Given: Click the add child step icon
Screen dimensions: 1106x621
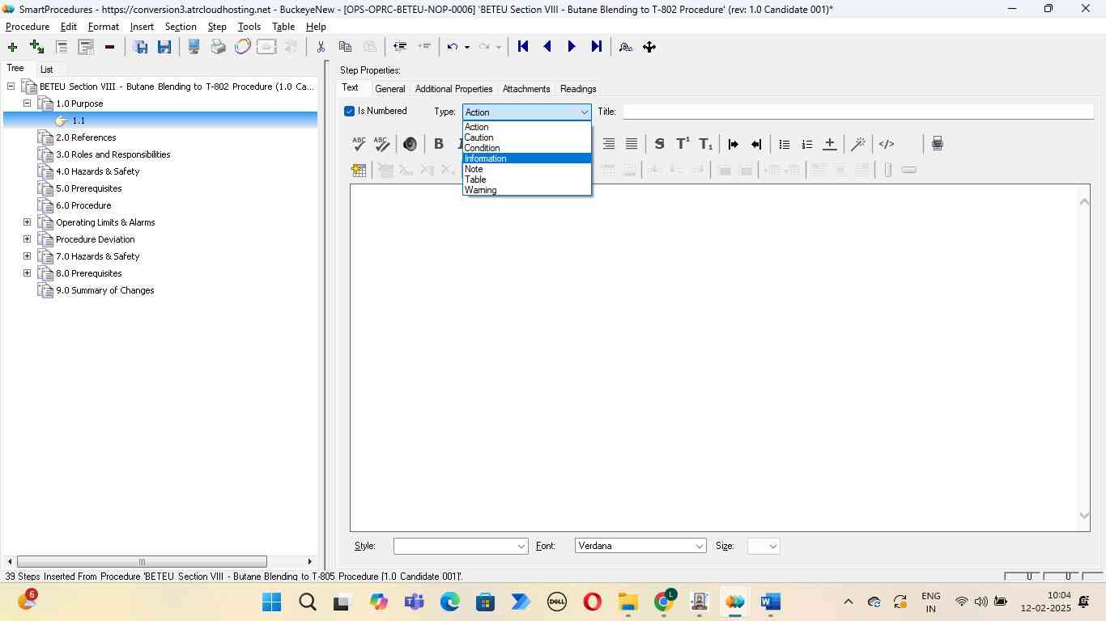Looking at the screenshot, I should tap(36, 47).
